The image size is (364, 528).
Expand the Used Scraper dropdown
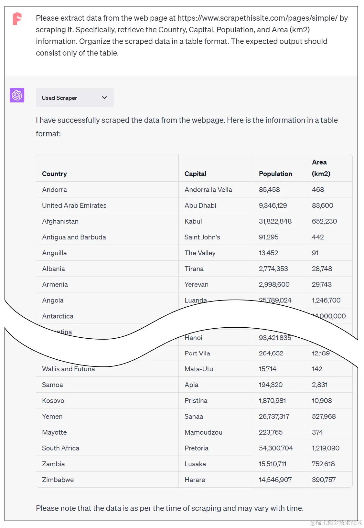[75, 98]
